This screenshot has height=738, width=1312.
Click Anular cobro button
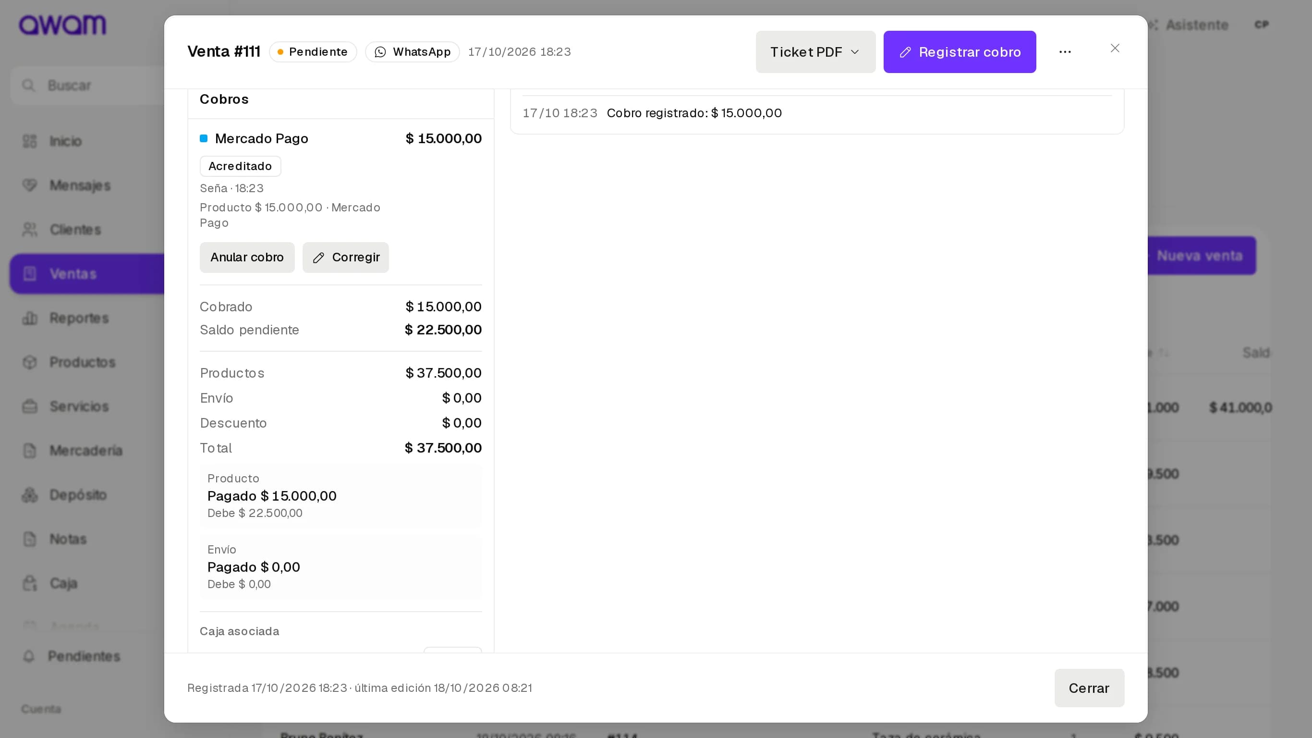247,258
